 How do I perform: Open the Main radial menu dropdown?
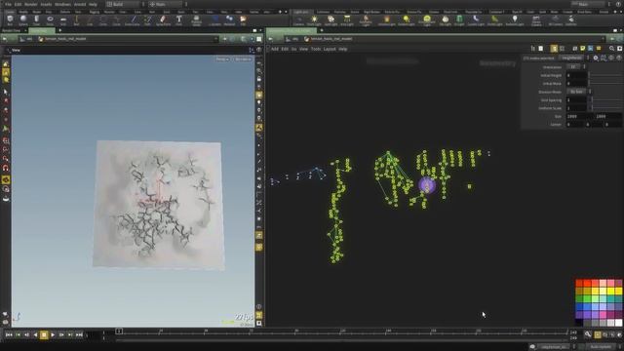pos(166,4)
